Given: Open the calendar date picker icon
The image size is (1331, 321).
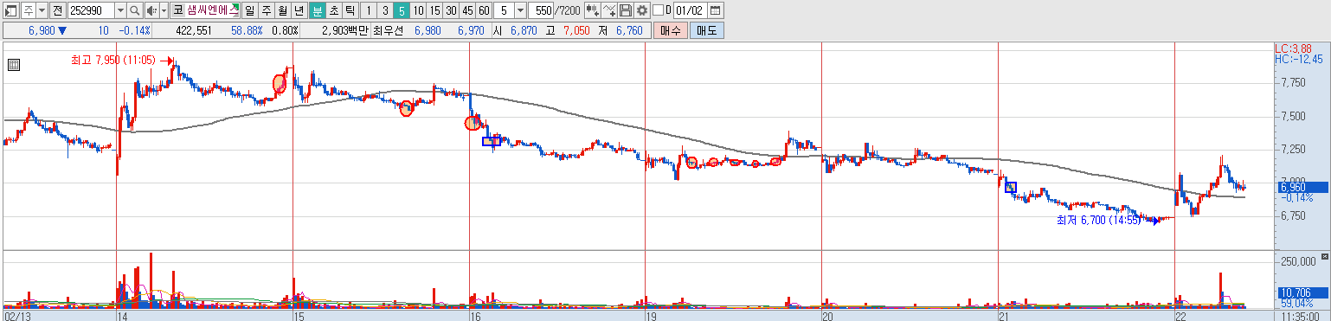Looking at the screenshot, I should [x=716, y=10].
